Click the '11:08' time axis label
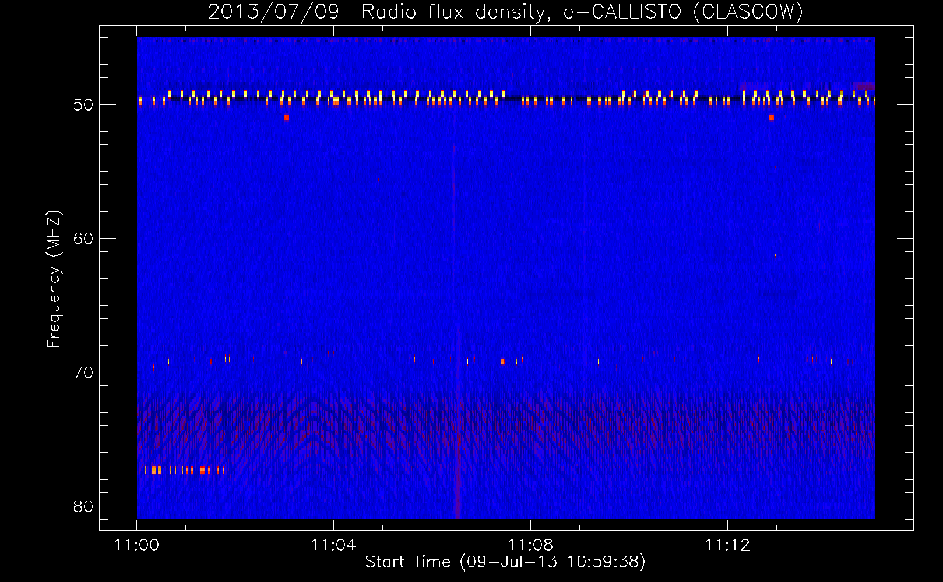943x582 pixels. tap(530, 545)
